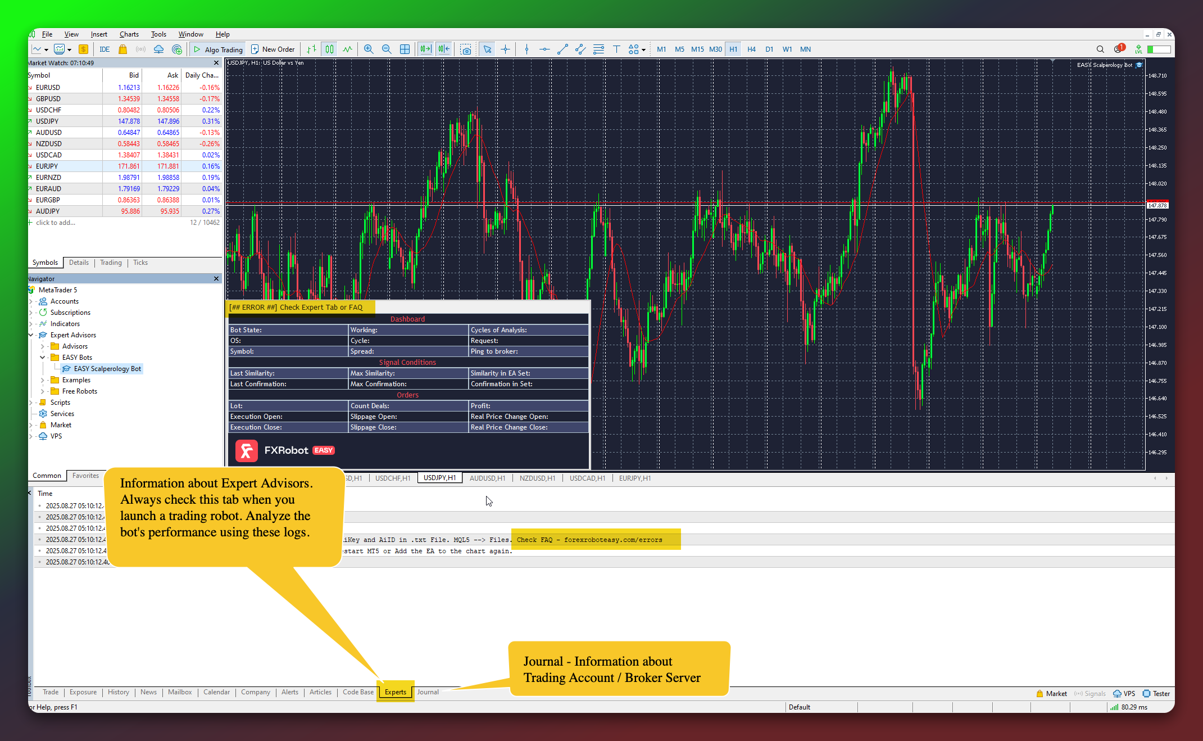Open the Charts menu
Screen dimensions: 1203x741
[129, 34]
